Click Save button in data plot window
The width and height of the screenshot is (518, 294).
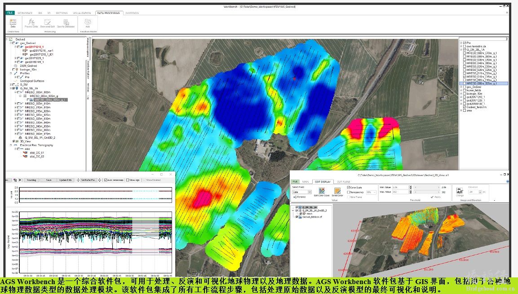49,180
